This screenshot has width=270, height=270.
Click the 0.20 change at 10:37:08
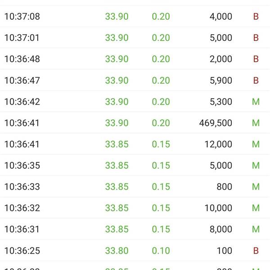pyautogui.click(x=161, y=16)
